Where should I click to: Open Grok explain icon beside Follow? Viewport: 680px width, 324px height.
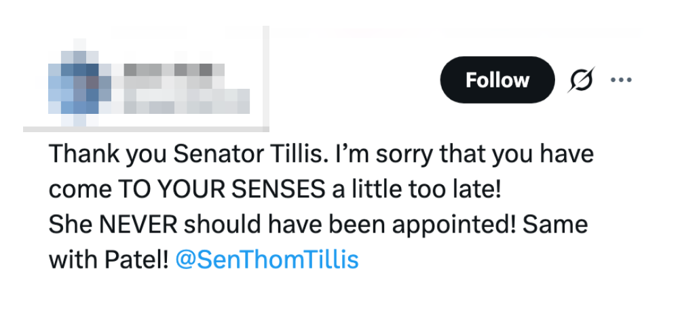[581, 80]
